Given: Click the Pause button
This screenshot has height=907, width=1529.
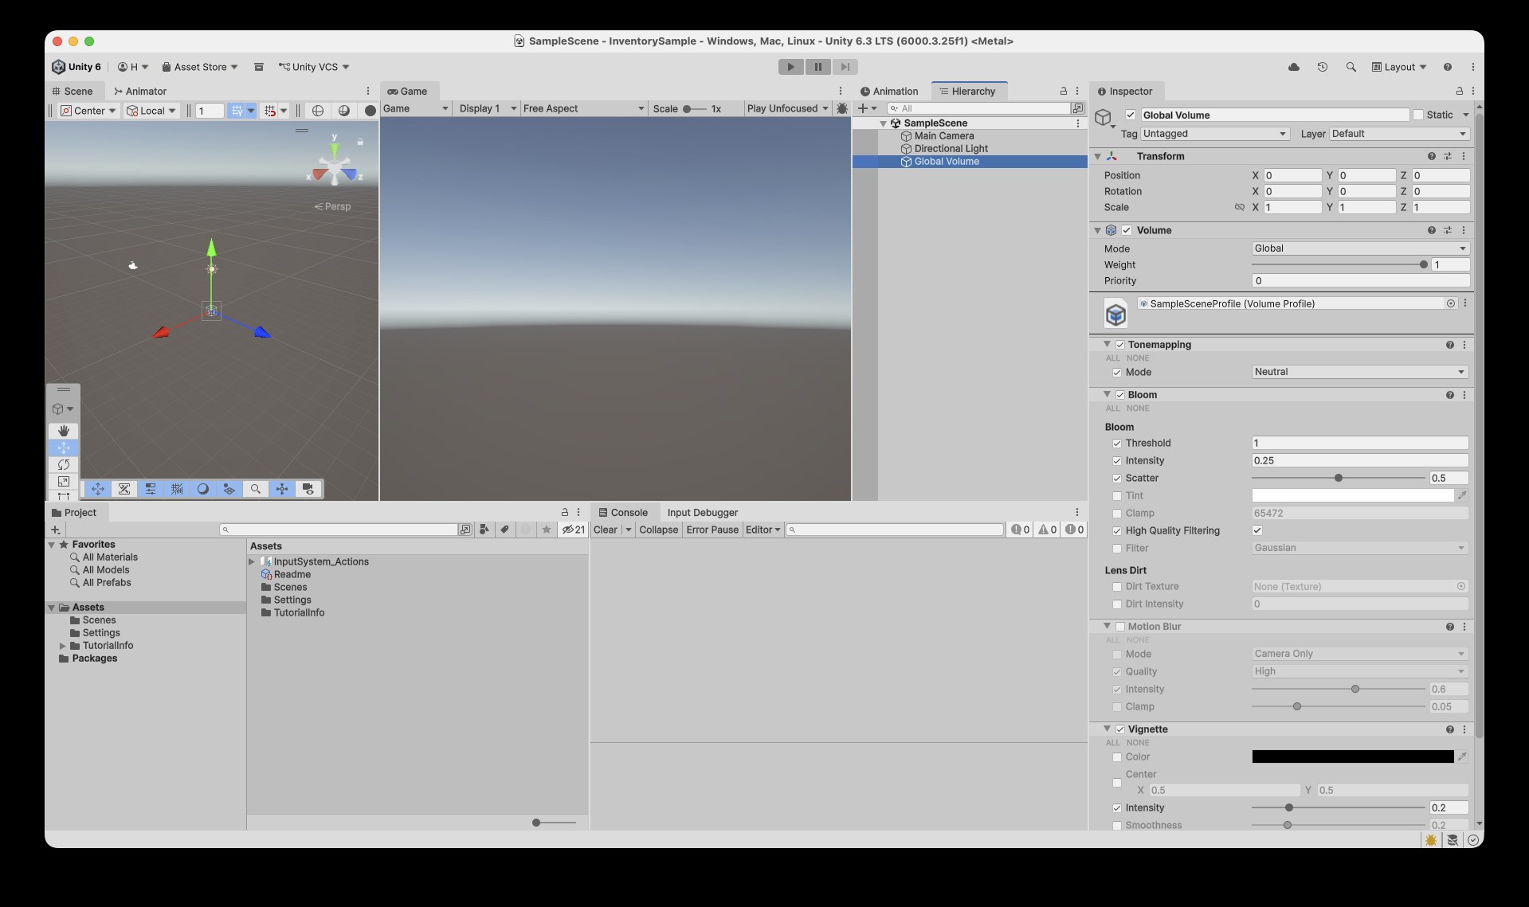Looking at the screenshot, I should tap(817, 67).
